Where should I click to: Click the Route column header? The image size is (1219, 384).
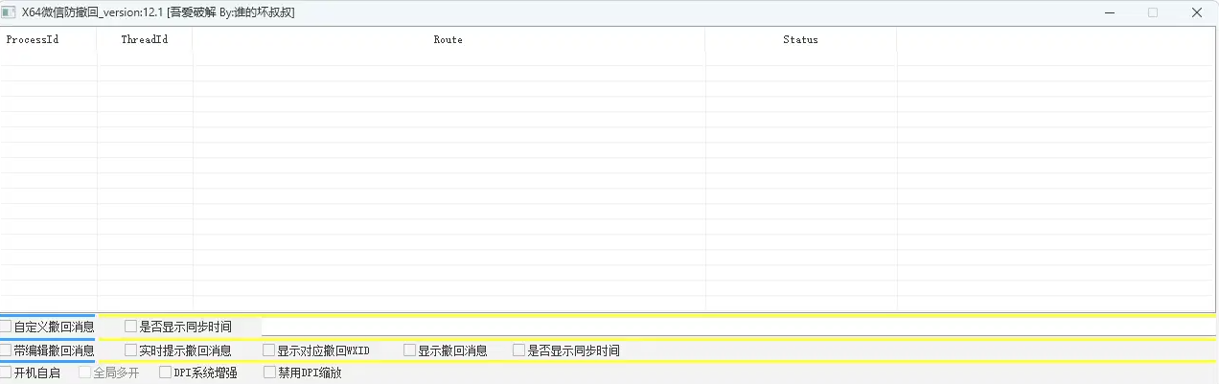[x=448, y=39]
